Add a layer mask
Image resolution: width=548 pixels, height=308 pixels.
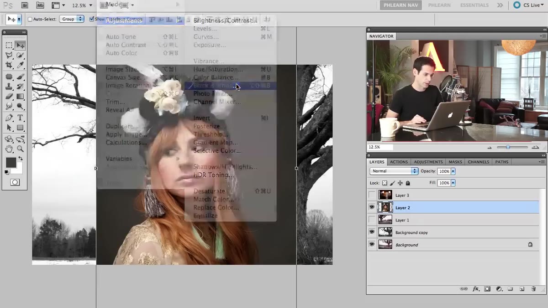(487, 289)
